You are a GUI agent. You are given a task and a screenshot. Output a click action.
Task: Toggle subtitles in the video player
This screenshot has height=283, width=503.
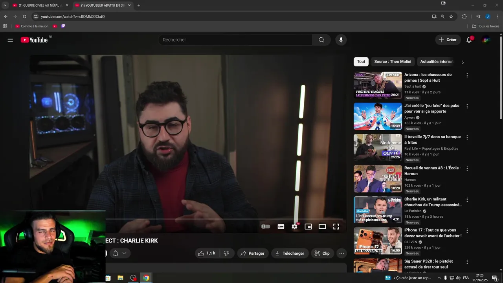point(281,226)
